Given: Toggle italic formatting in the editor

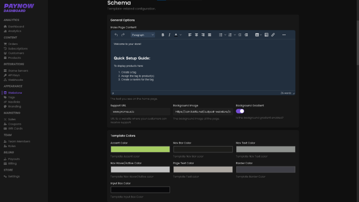Looking at the screenshot, I should [x=170, y=35].
